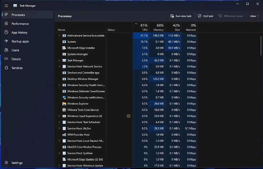
Task: Open the Services page
Action: point(28,68)
